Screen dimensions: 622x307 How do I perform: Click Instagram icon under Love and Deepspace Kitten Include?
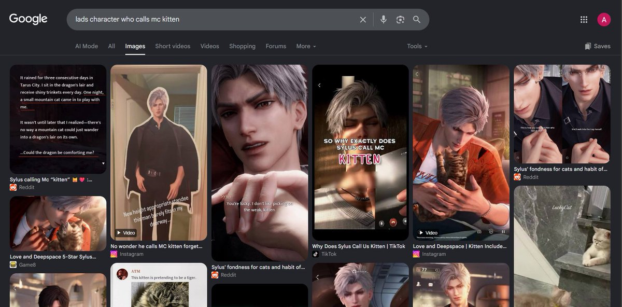click(416, 254)
